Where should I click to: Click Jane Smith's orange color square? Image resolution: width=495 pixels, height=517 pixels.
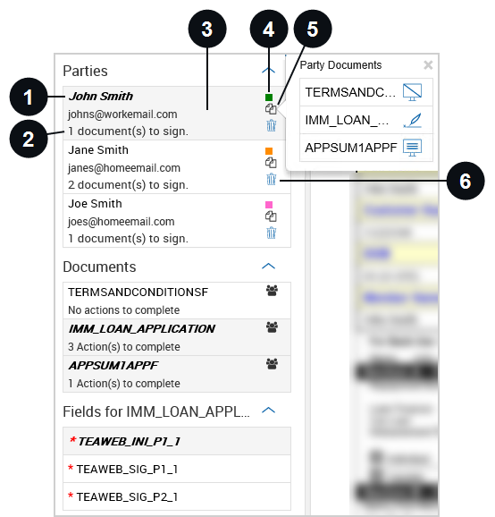(269, 151)
